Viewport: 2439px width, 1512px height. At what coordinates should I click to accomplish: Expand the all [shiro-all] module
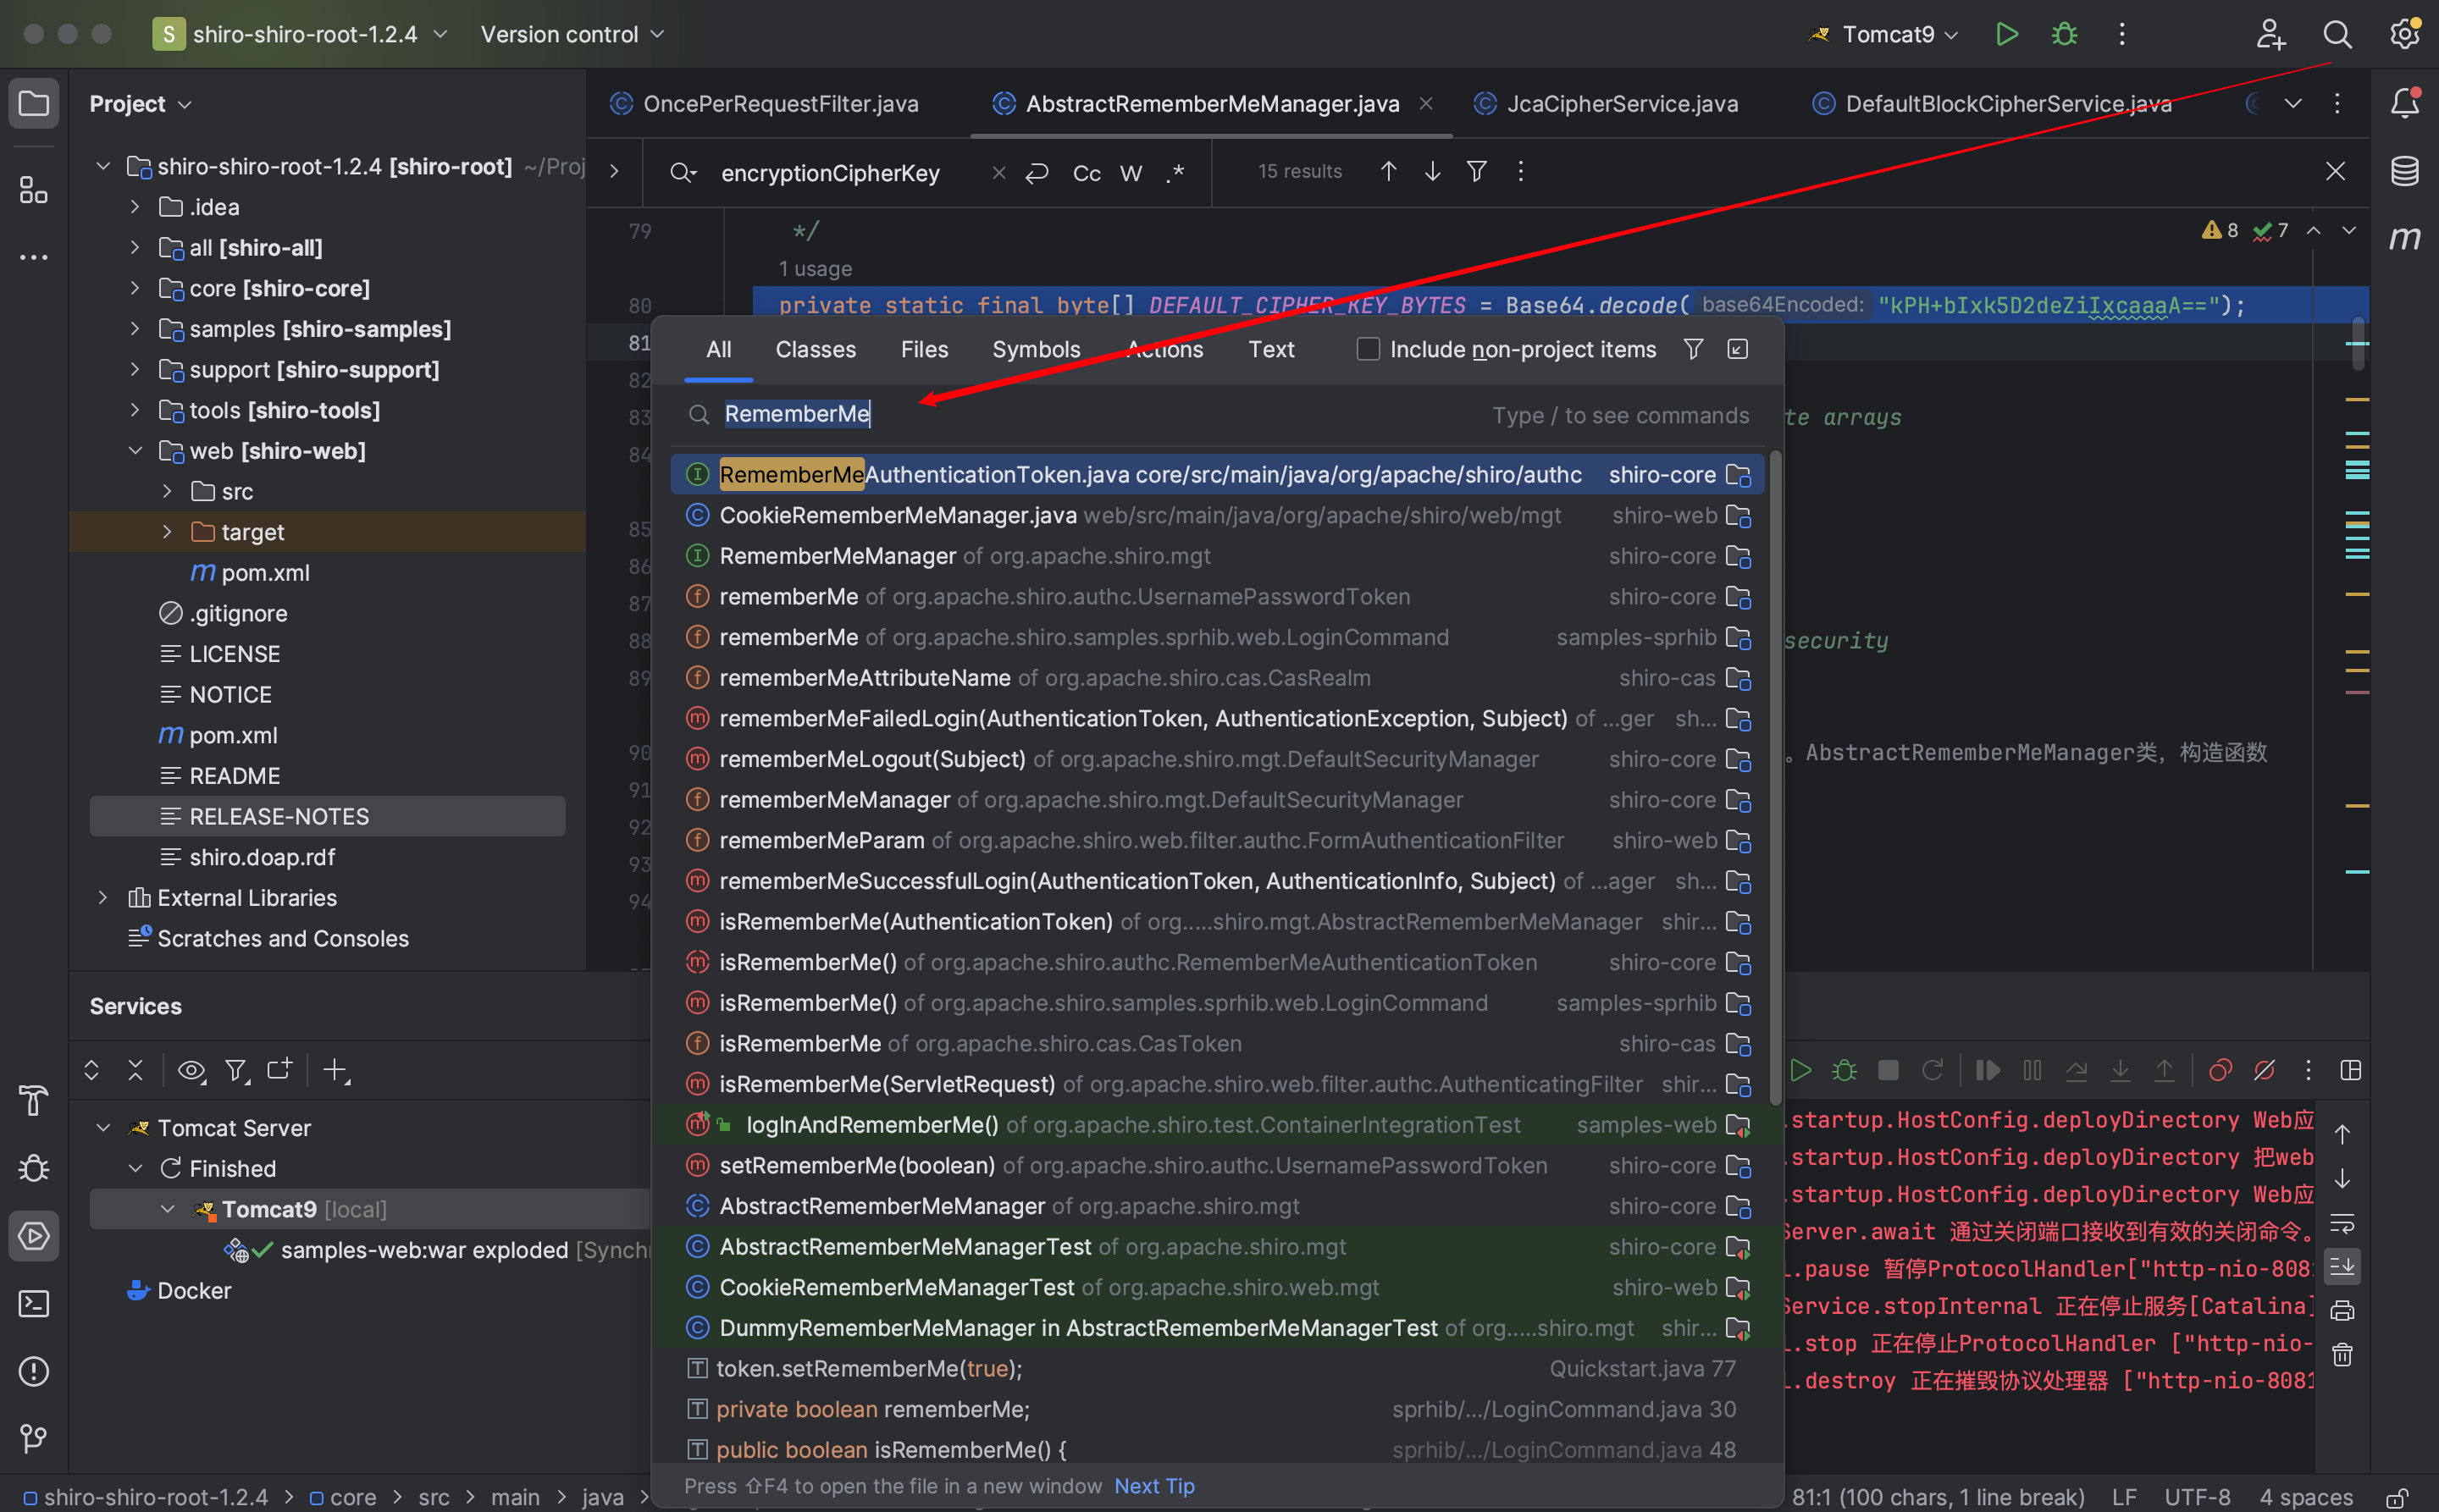point(134,247)
